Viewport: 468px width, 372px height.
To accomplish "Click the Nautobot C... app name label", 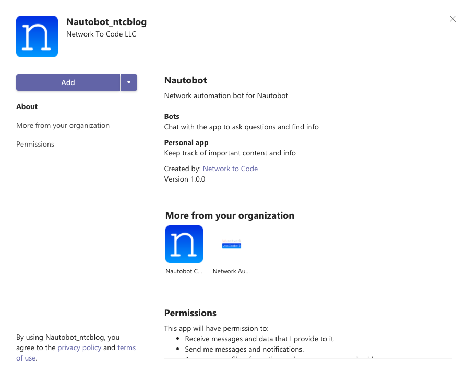I will point(184,271).
